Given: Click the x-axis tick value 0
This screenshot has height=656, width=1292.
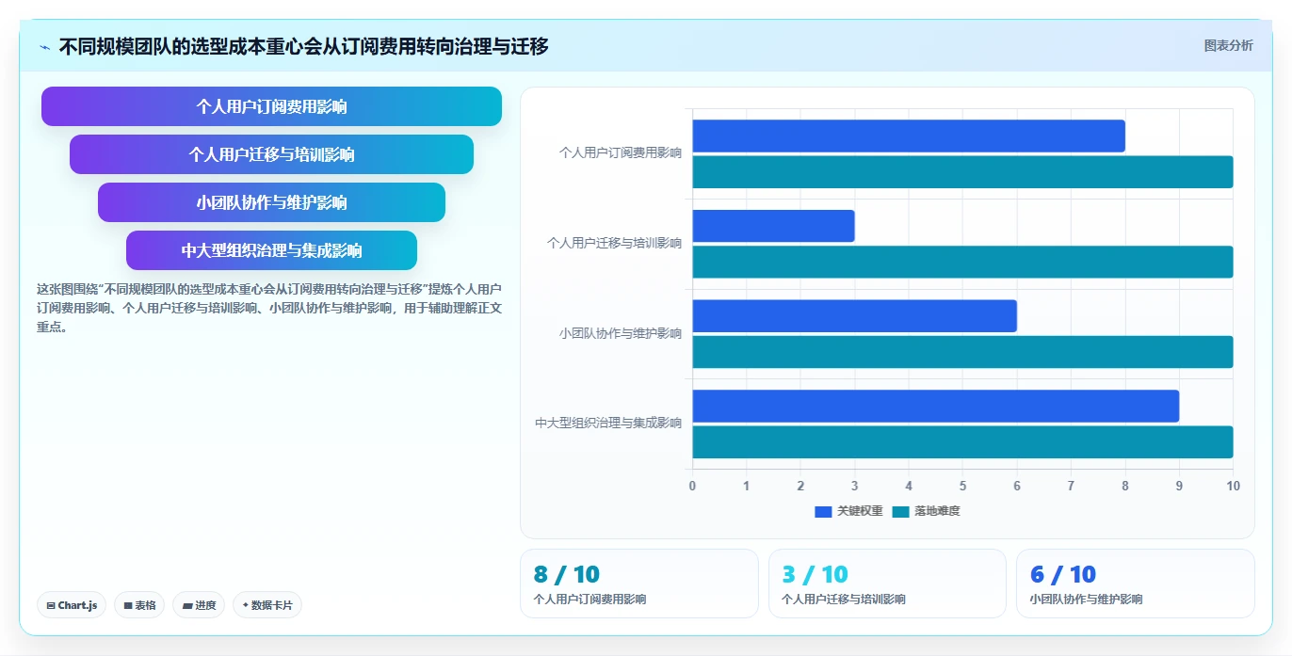Looking at the screenshot, I should point(692,486).
